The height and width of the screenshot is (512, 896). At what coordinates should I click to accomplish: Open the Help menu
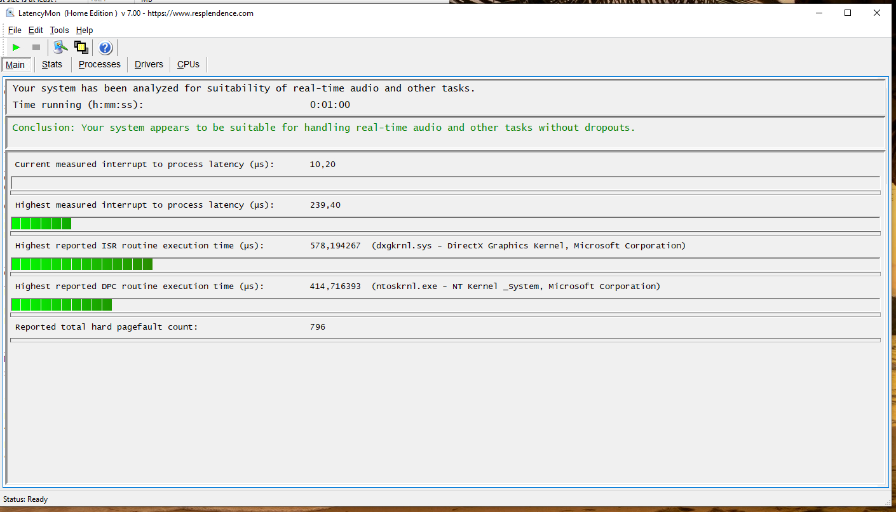85,30
